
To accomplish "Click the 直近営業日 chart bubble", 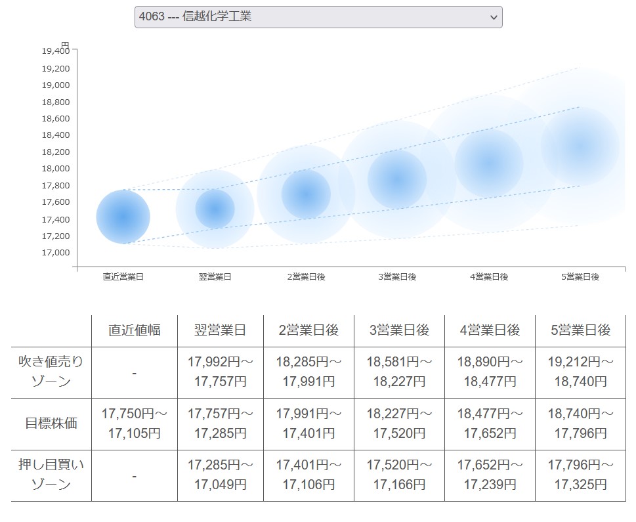I will (123, 217).
